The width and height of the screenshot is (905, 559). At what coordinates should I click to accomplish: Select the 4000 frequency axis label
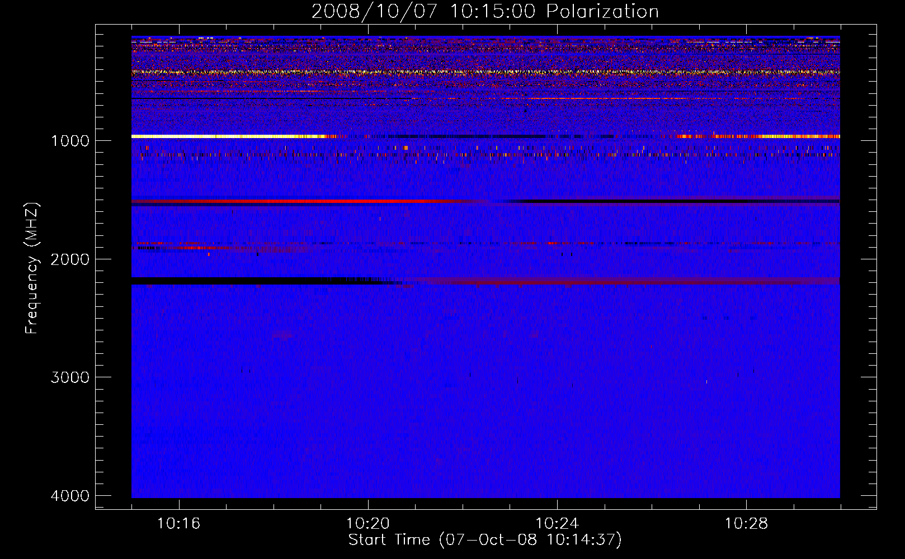click(x=70, y=496)
